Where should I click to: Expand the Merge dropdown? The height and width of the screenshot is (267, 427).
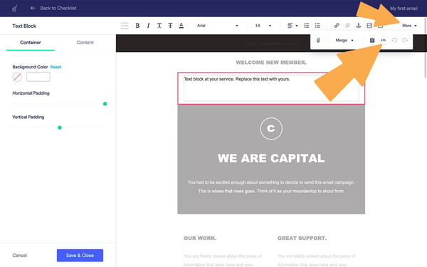point(344,41)
